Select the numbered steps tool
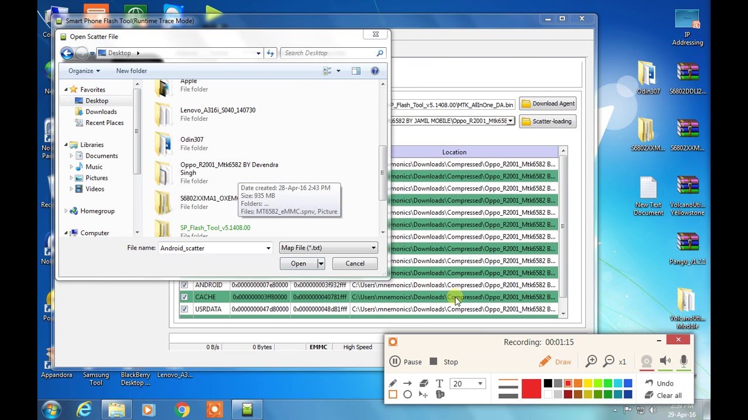This screenshot has width=748, height=420. 439,395
